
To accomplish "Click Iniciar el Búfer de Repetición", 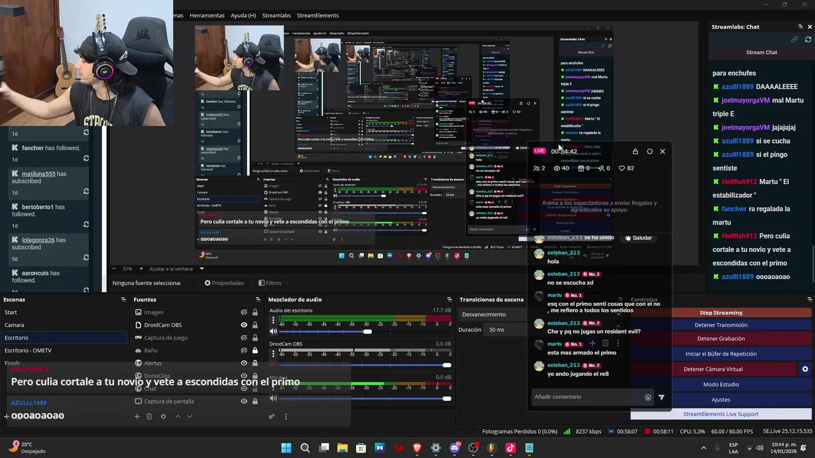I will coord(721,354).
